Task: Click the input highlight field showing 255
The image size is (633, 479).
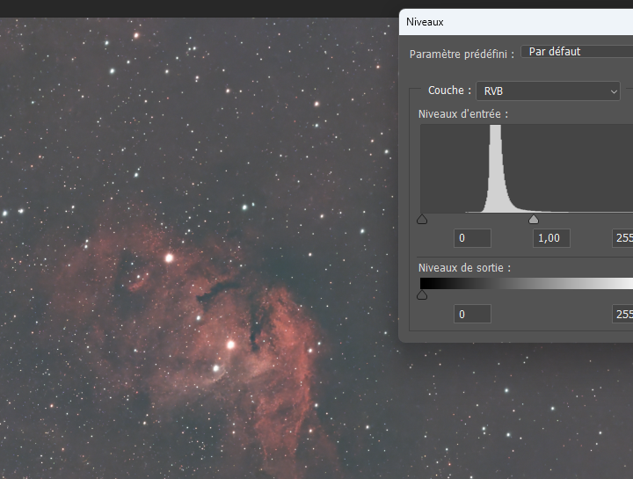Action: (622, 238)
